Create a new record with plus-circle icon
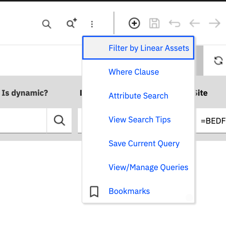Screen dimensions: 226x241 coord(134,24)
